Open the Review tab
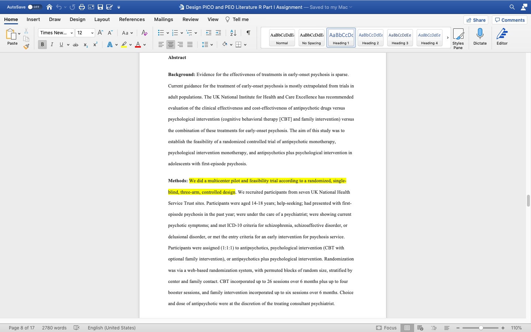 pyautogui.click(x=191, y=20)
